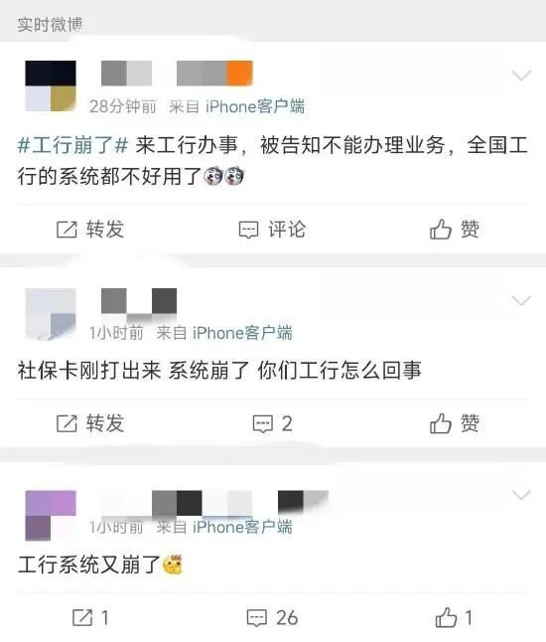Open 工行系统又崩了 post text

point(88,565)
